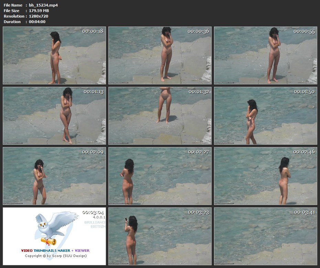
Task: Click the file name bh_15234.mp4
Action: (x=43, y=5)
